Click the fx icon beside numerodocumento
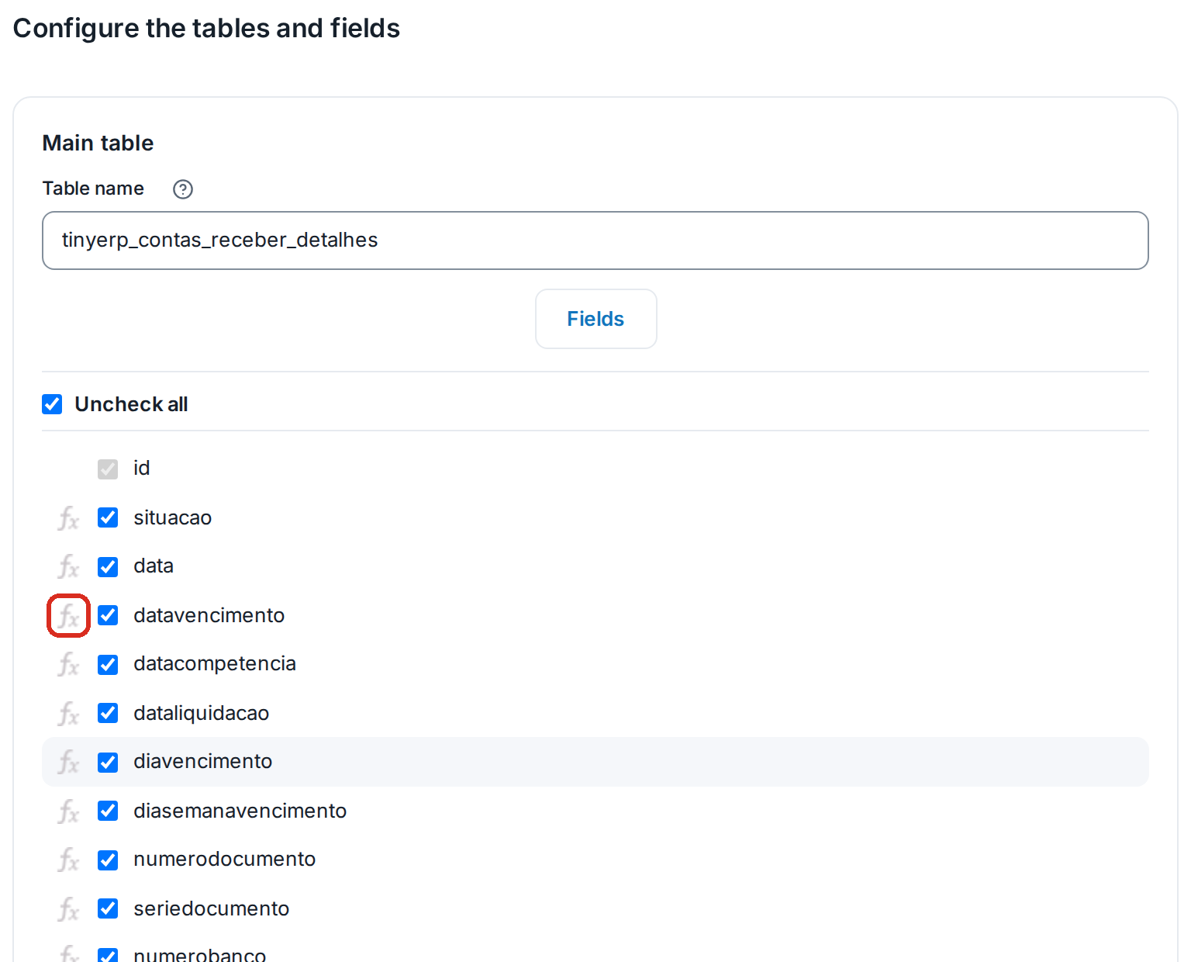The image size is (1191, 962). pyautogui.click(x=68, y=860)
